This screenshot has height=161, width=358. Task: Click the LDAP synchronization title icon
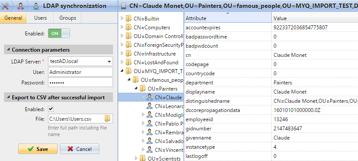36,6
